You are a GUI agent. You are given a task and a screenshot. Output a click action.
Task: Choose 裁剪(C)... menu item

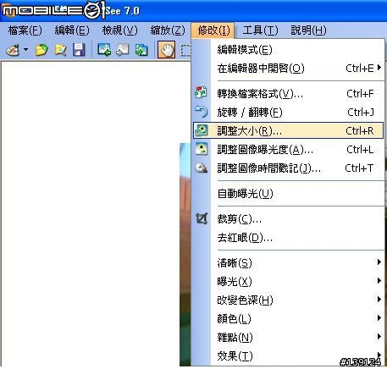tap(288, 219)
